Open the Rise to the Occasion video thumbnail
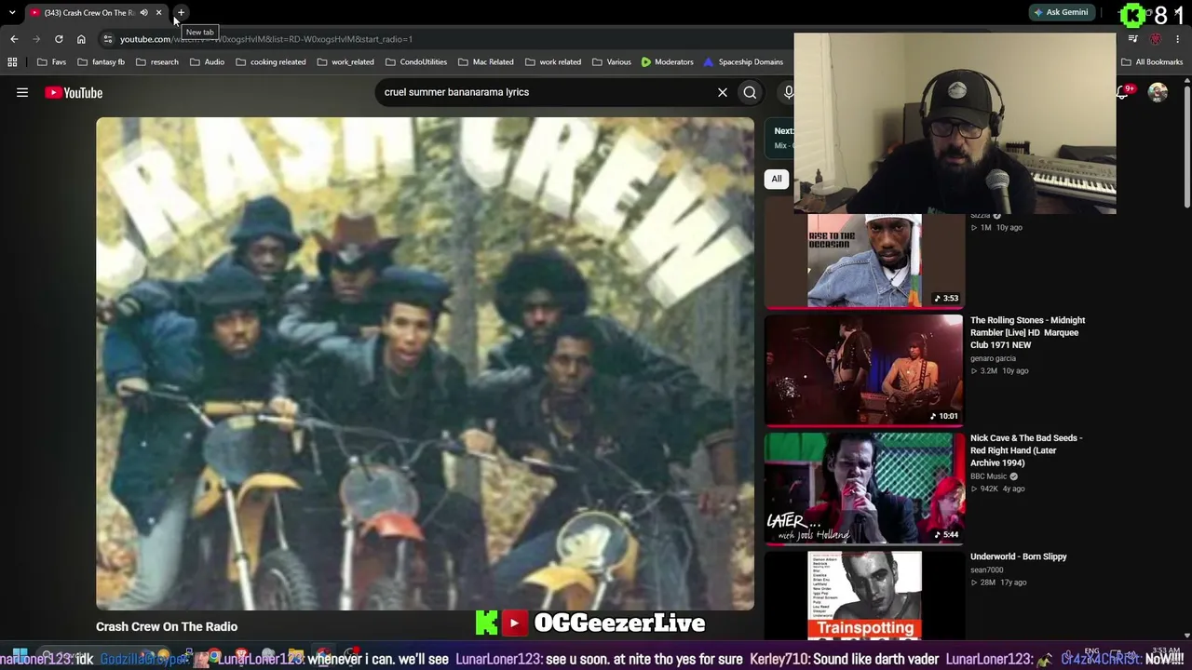The width and height of the screenshot is (1192, 670). [x=864, y=261]
